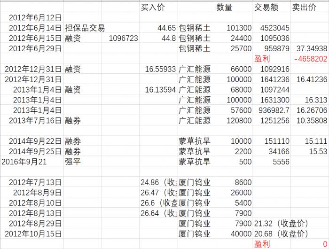
Task: Click the quantity cell 5400
Action: tap(234, 202)
